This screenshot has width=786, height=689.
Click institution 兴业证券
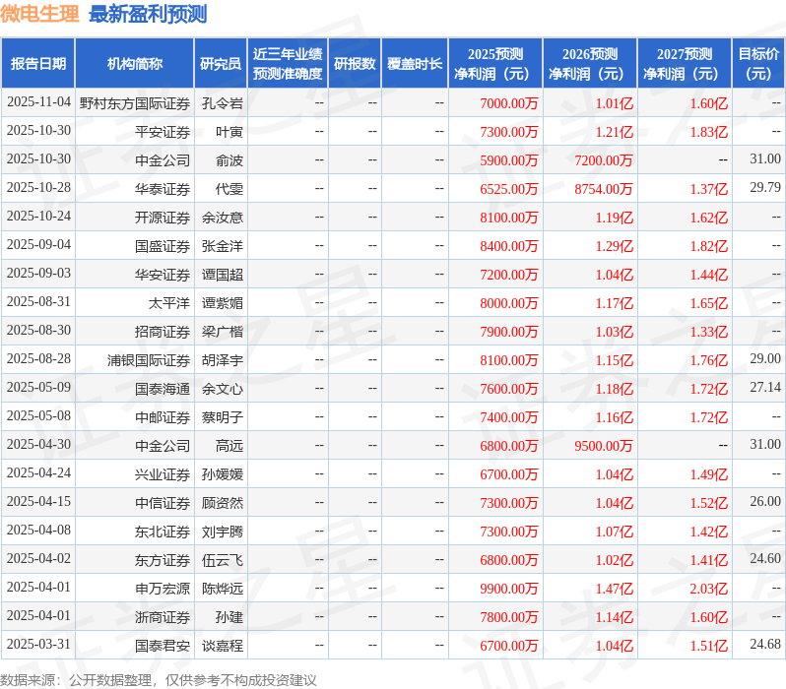click(x=163, y=475)
